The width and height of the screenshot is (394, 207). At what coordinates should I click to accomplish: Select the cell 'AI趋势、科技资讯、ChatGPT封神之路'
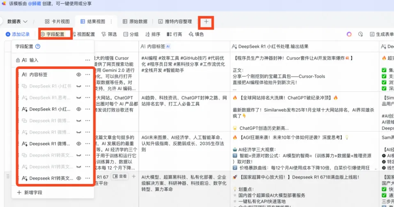[x=184, y=111]
